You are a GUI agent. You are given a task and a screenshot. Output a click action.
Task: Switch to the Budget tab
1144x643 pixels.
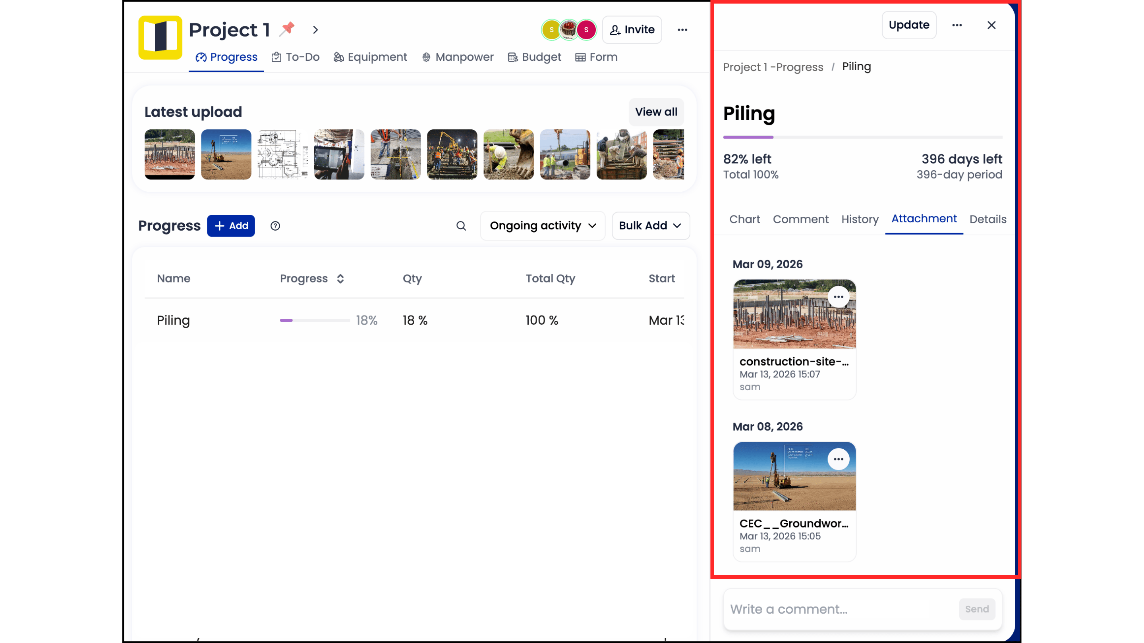click(x=534, y=57)
